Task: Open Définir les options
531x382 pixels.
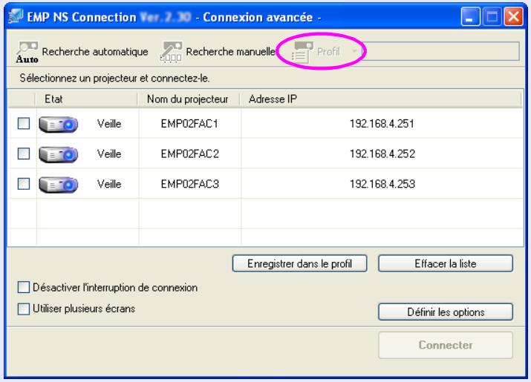Action: click(446, 312)
